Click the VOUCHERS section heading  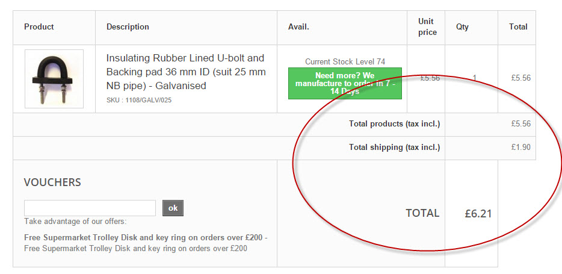52,182
